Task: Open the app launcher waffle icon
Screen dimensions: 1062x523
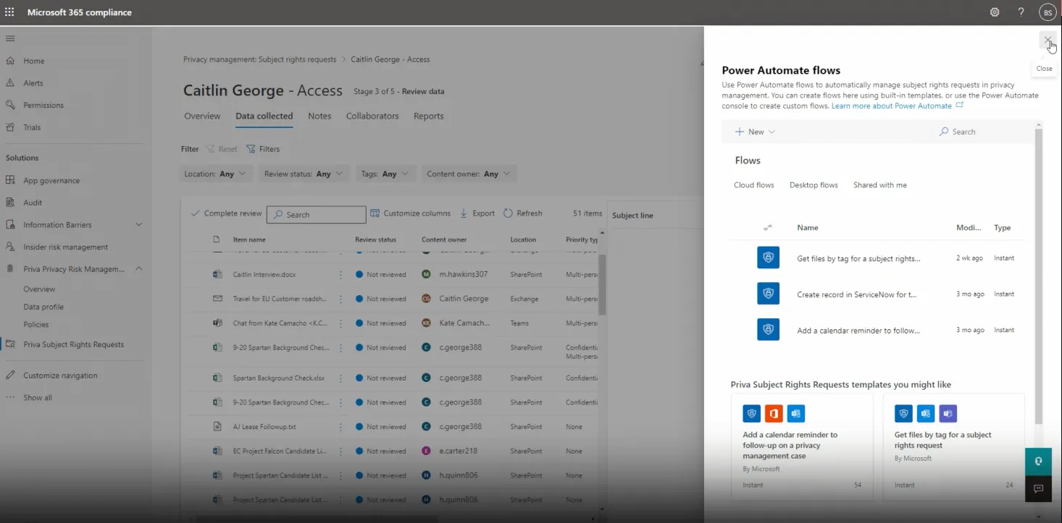Action: click(9, 12)
